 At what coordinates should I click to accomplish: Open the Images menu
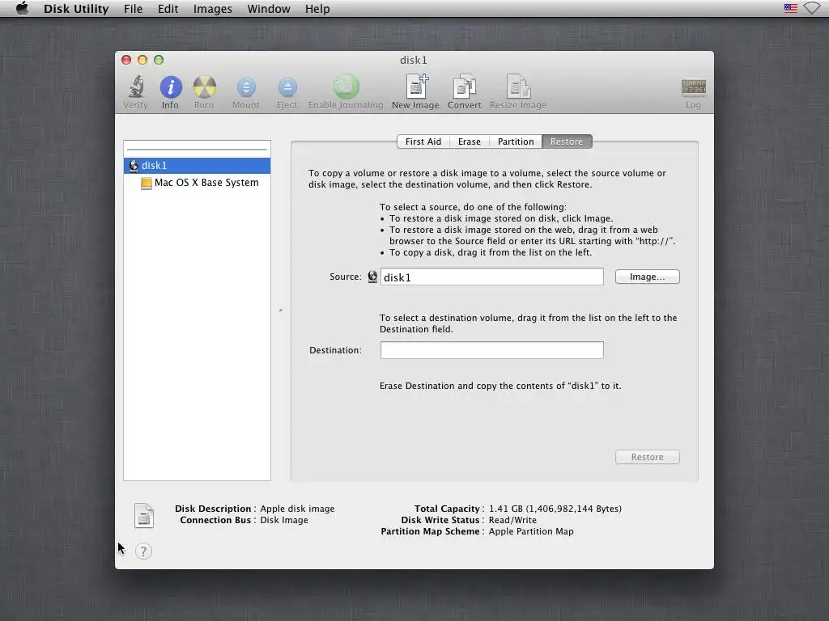(213, 9)
